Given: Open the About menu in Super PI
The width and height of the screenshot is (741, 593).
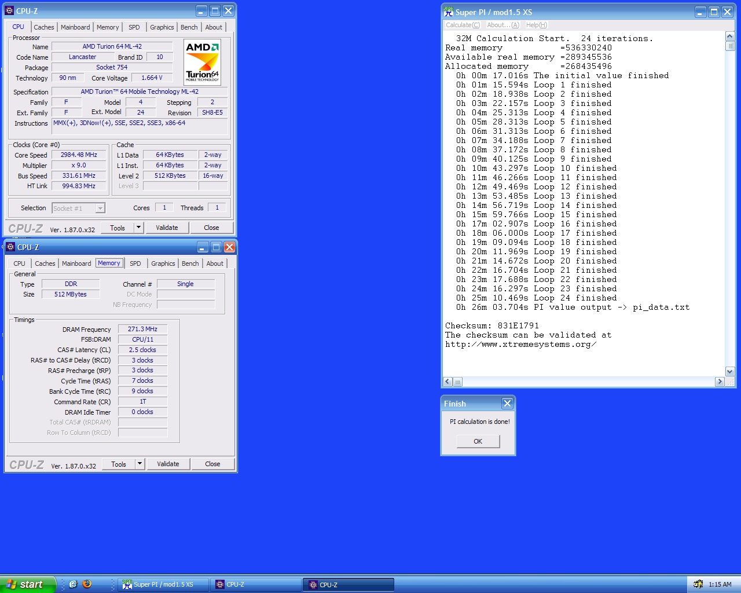Looking at the screenshot, I should [x=503, y=25].
